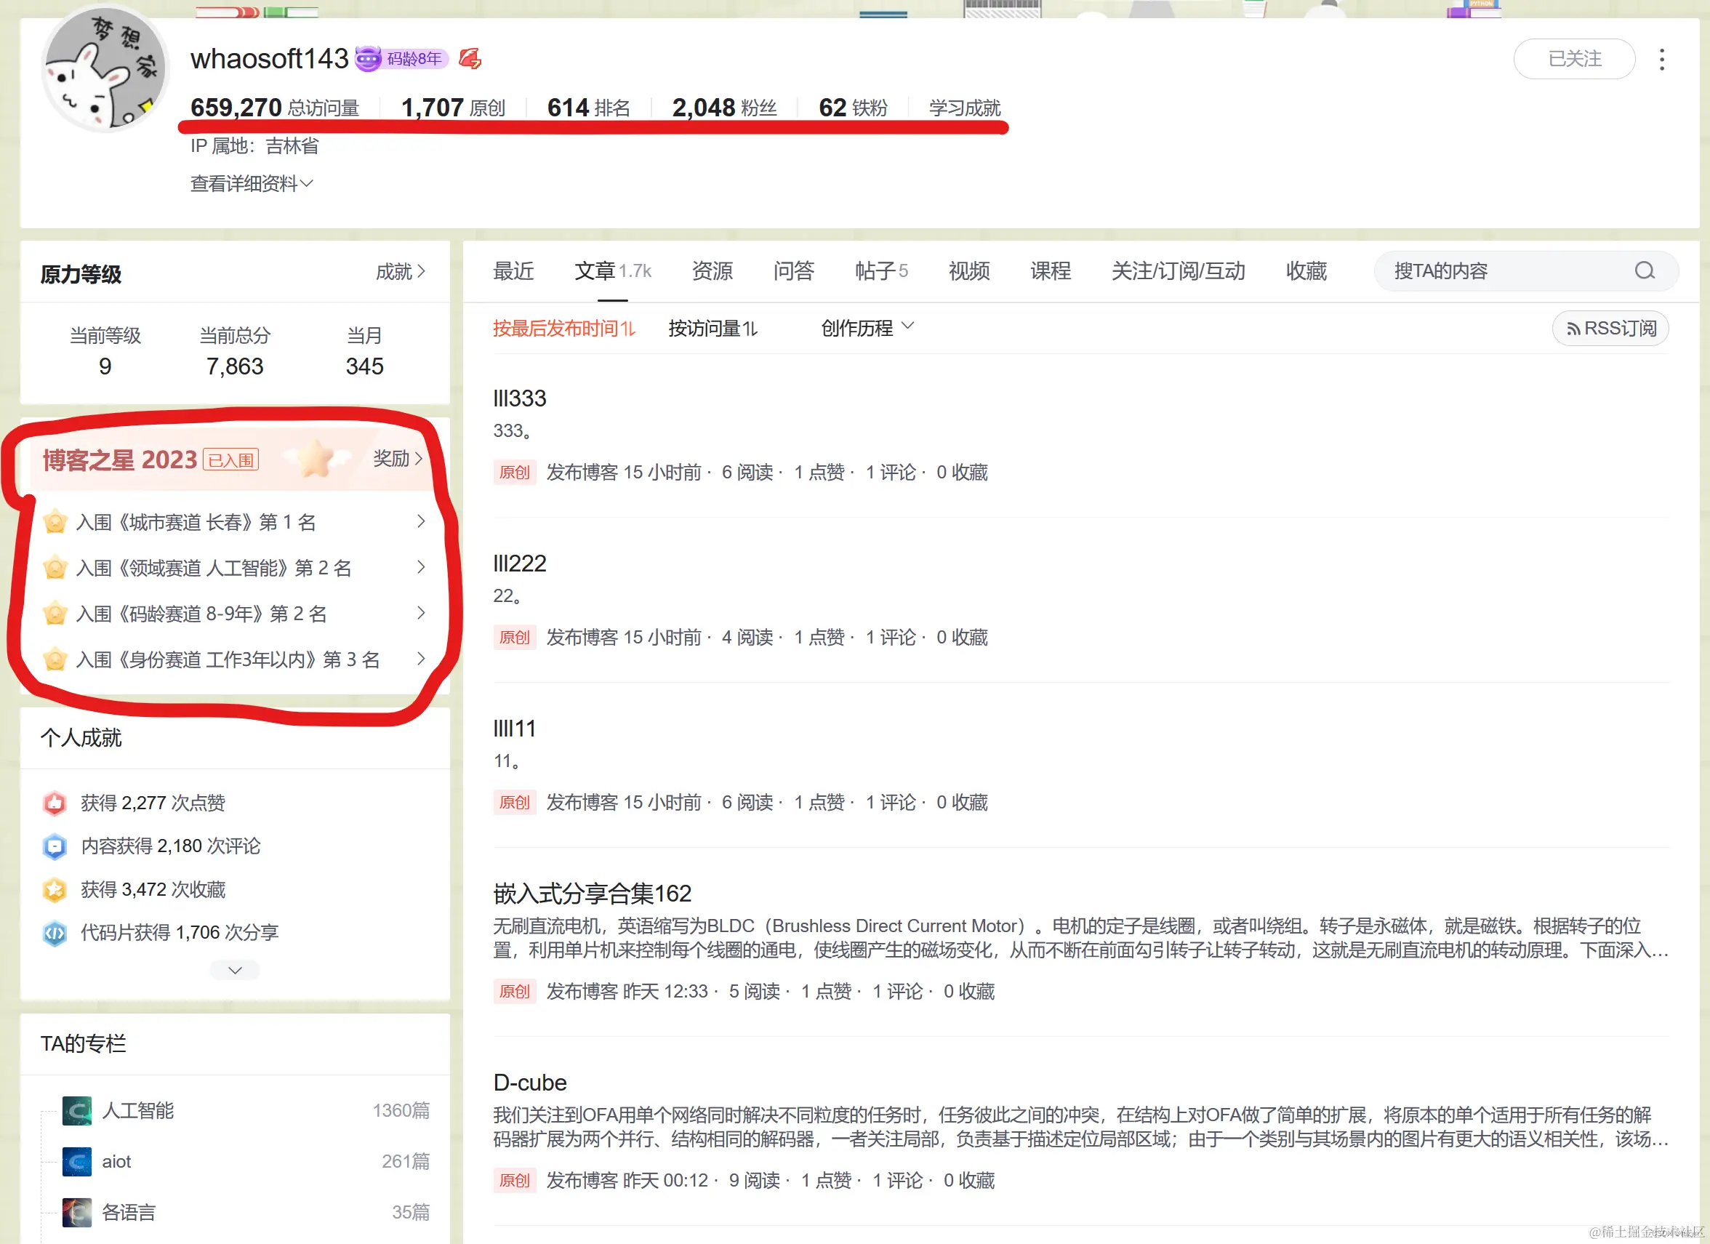Click the 码龄8年 badge icon
The width and height of the screenshot is (1710, 1244).
402,58
